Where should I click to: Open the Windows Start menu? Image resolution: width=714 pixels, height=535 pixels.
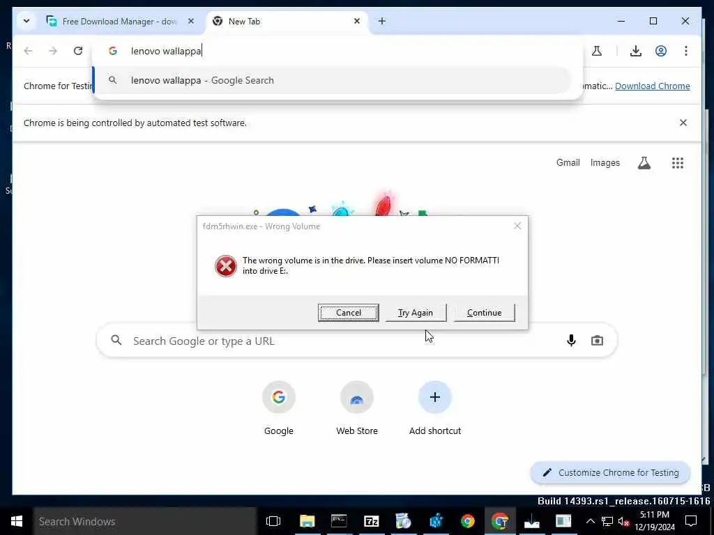[17, 521]
